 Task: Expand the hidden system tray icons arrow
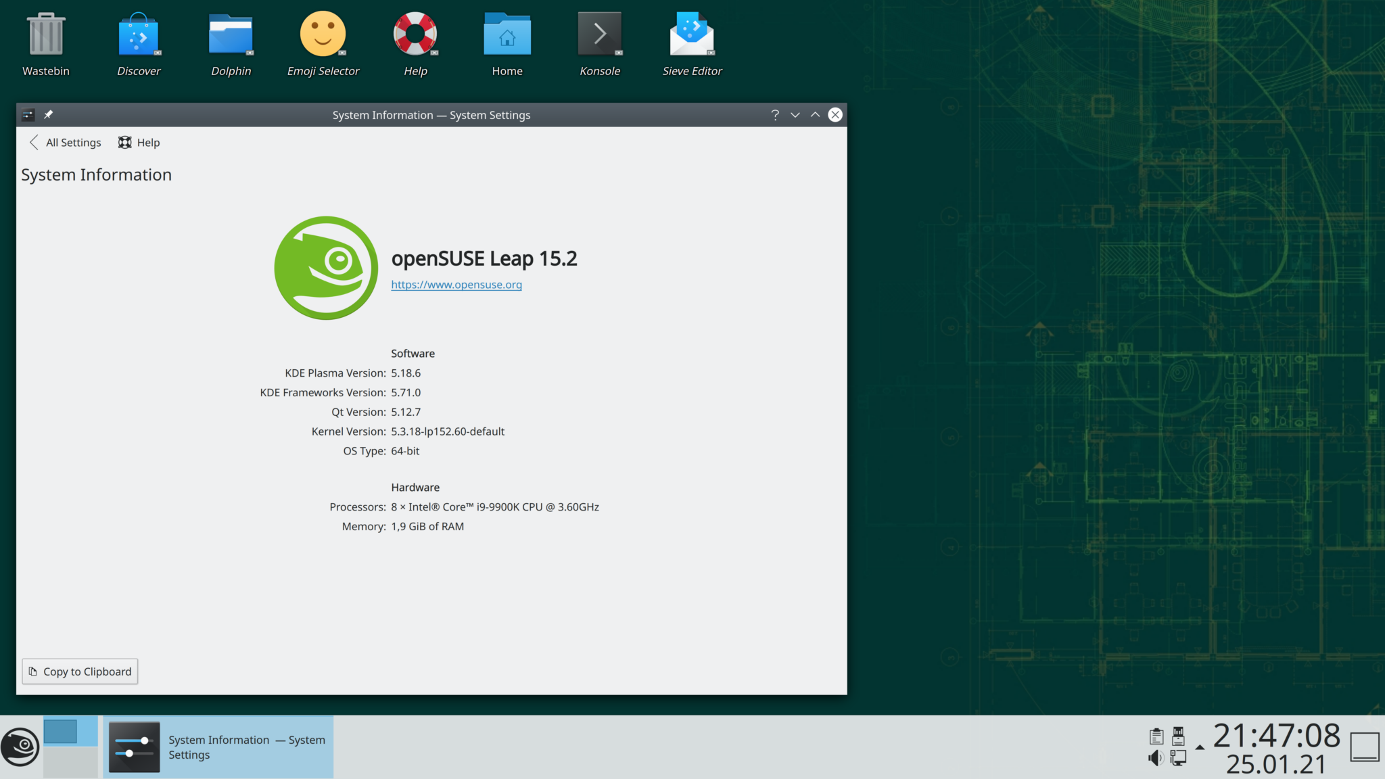pos(1200,749)
